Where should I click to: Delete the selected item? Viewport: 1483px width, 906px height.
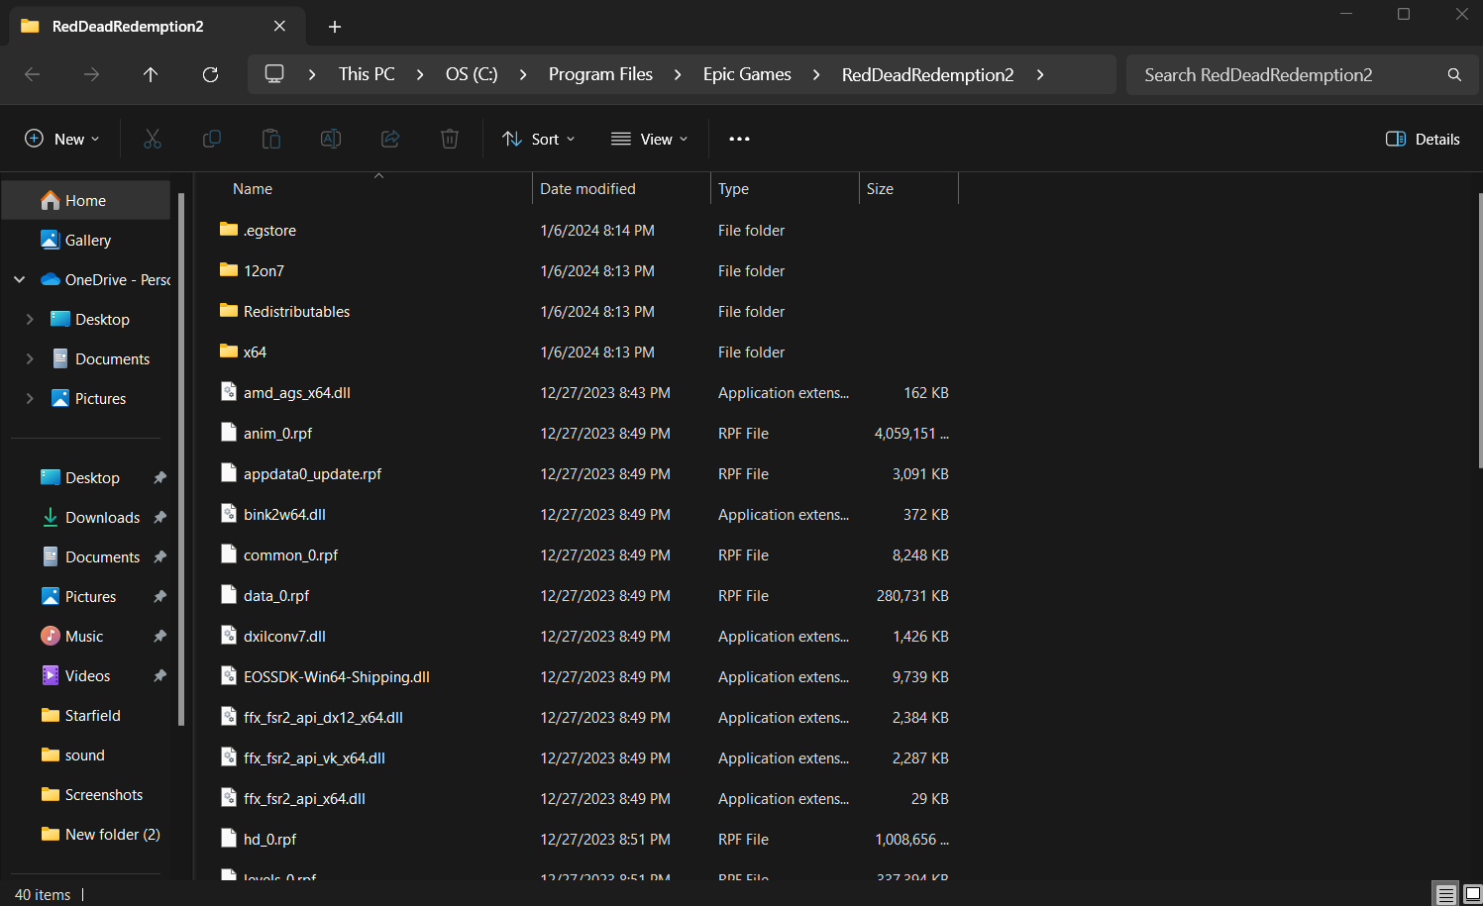[x=450, y=139]
